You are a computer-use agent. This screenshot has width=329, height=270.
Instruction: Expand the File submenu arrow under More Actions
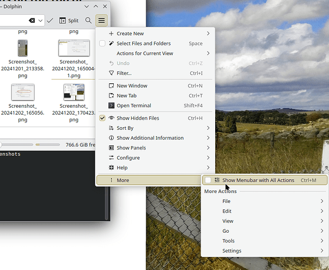tap(322, 201)
